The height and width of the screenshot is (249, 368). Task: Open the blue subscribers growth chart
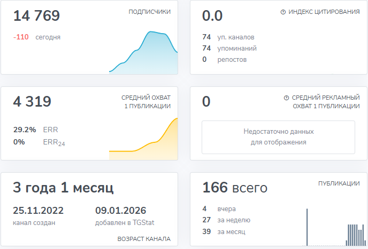point(143,53)
